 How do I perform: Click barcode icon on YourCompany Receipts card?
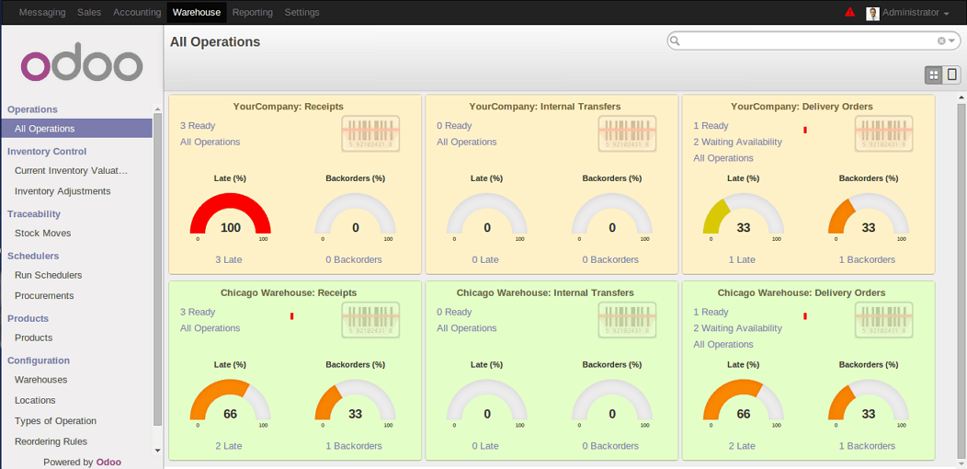[x=370, y=132]
